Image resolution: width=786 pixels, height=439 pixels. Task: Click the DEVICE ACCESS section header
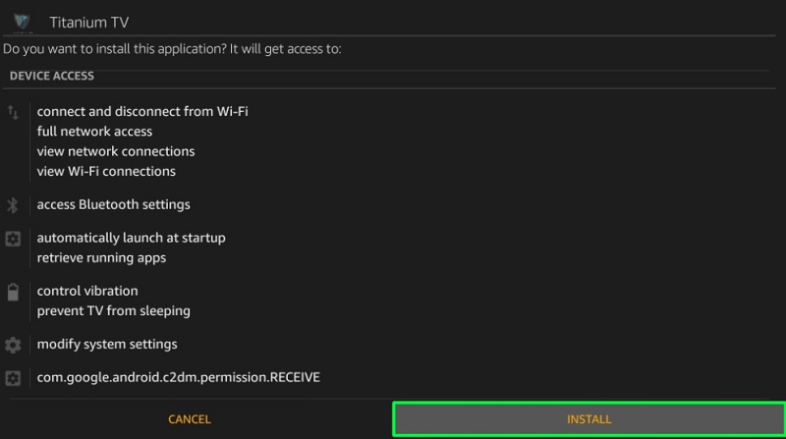52,76
